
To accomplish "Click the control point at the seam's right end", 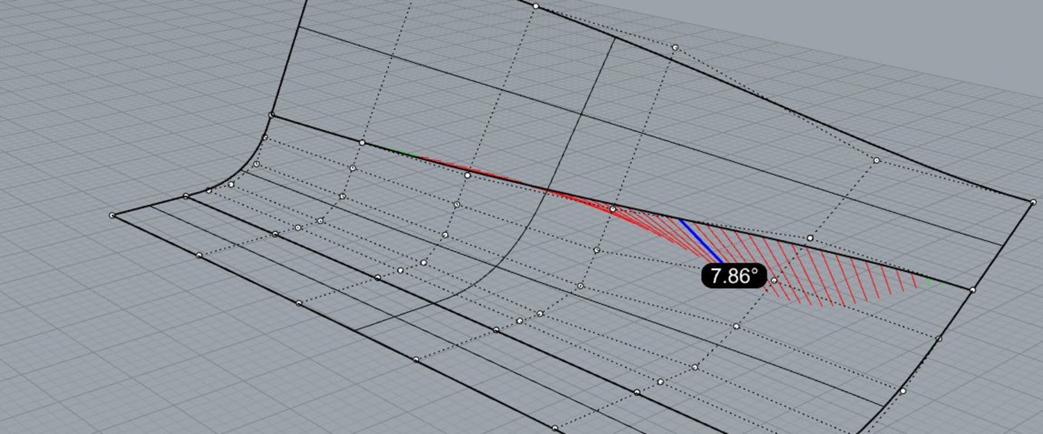I will click(x=972, y=290).
